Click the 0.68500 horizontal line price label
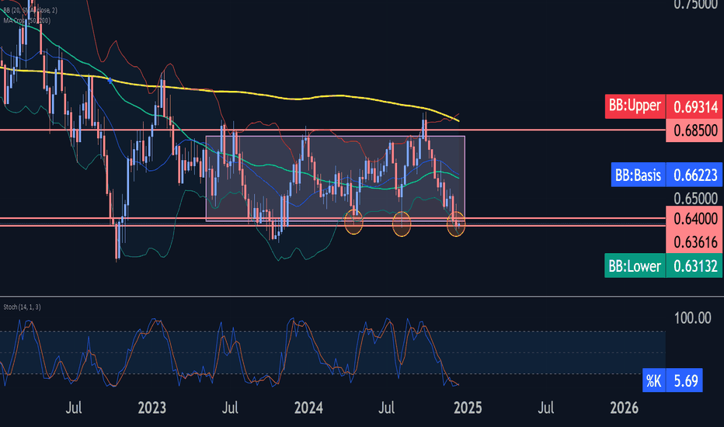724x427 pixels. coord(694,130)
